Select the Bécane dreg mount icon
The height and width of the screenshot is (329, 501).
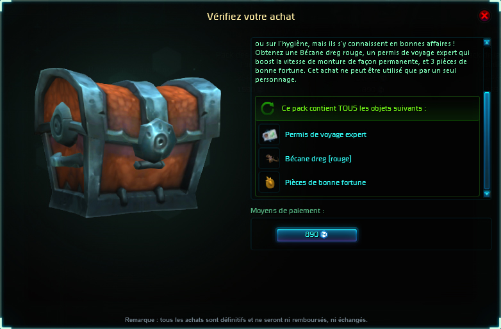pos(269,159)
